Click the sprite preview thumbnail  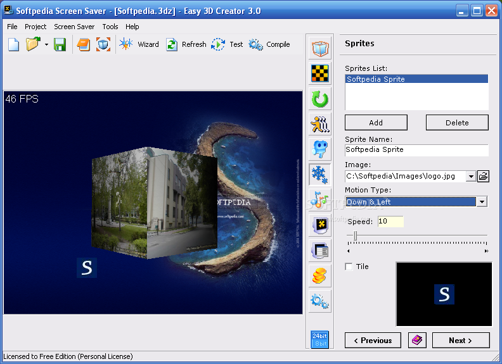click(x=444, y=294)
